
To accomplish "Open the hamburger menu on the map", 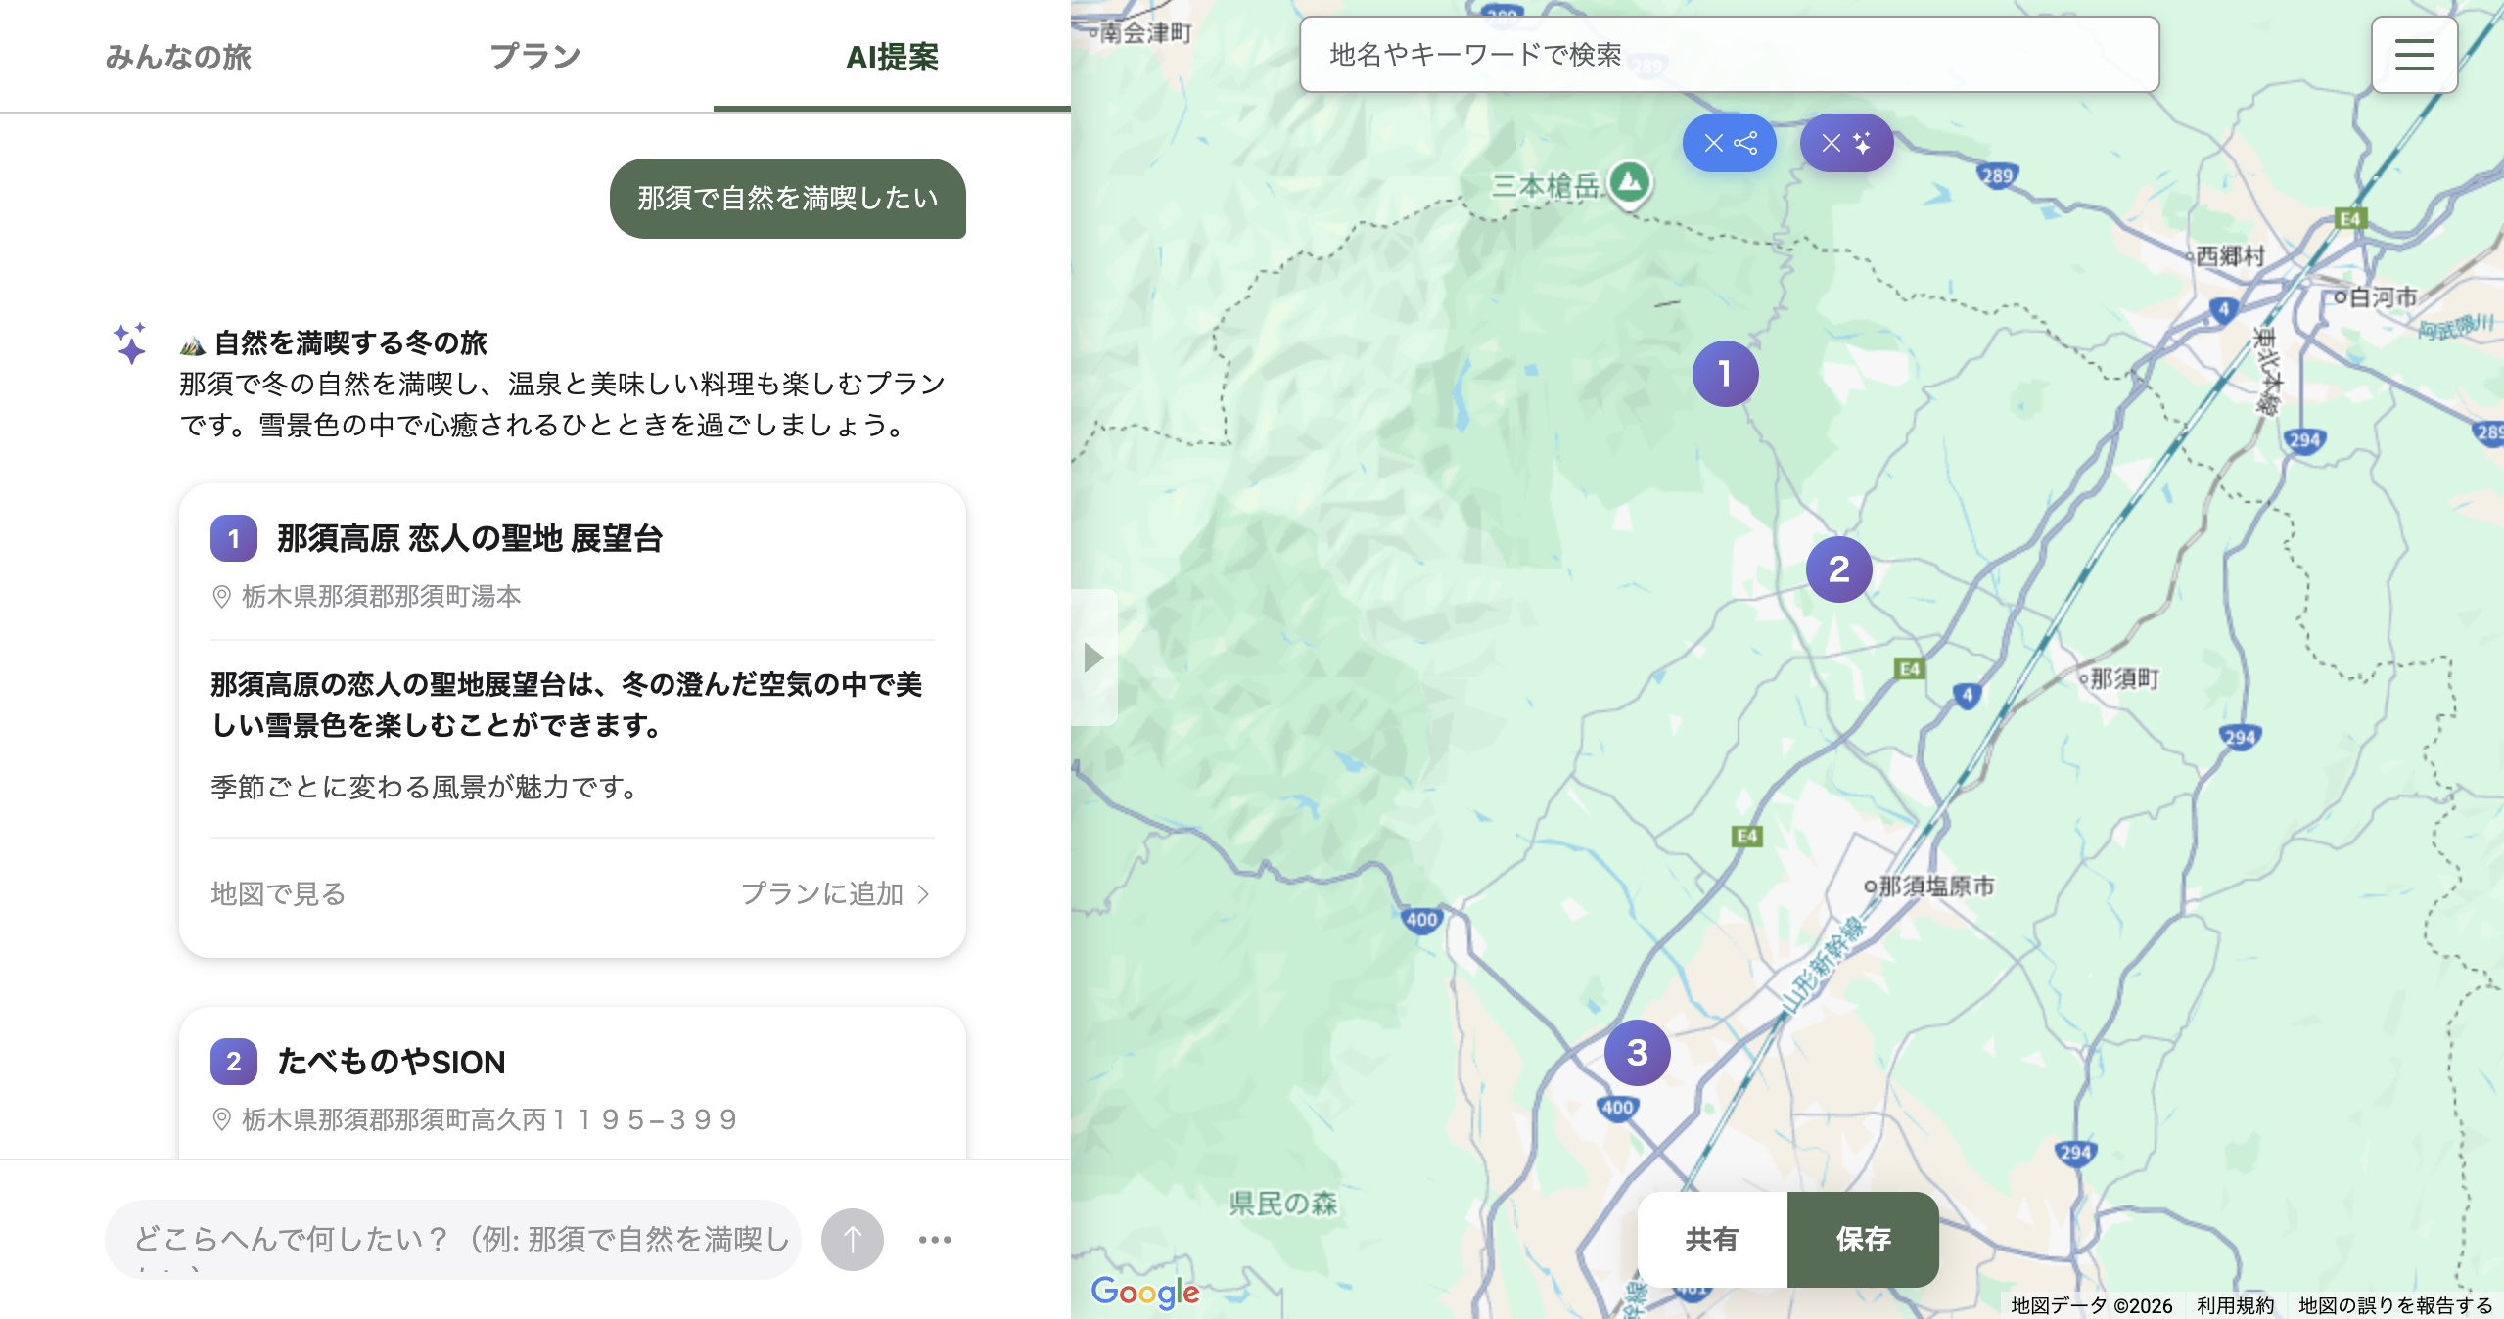I will 2414,55.
